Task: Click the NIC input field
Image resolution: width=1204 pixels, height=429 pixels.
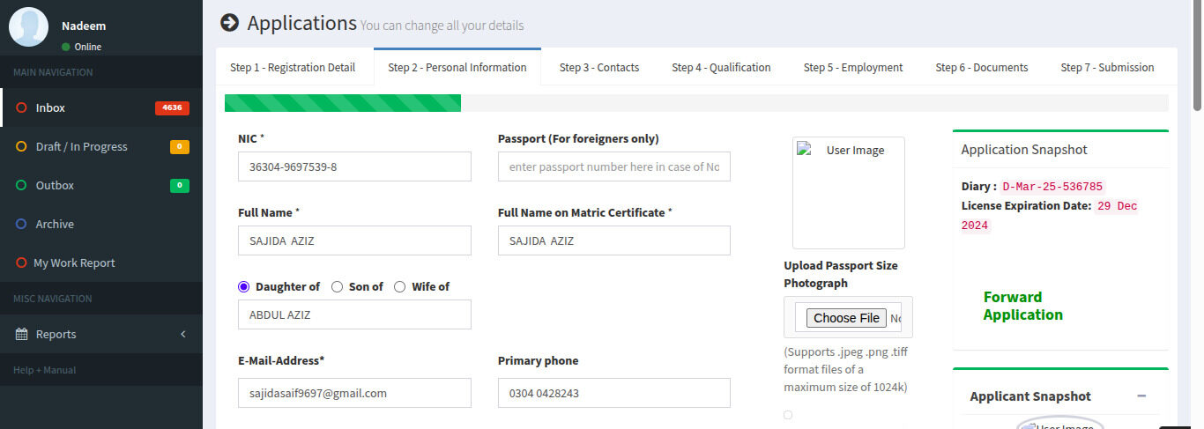Action: coord(354,166)
